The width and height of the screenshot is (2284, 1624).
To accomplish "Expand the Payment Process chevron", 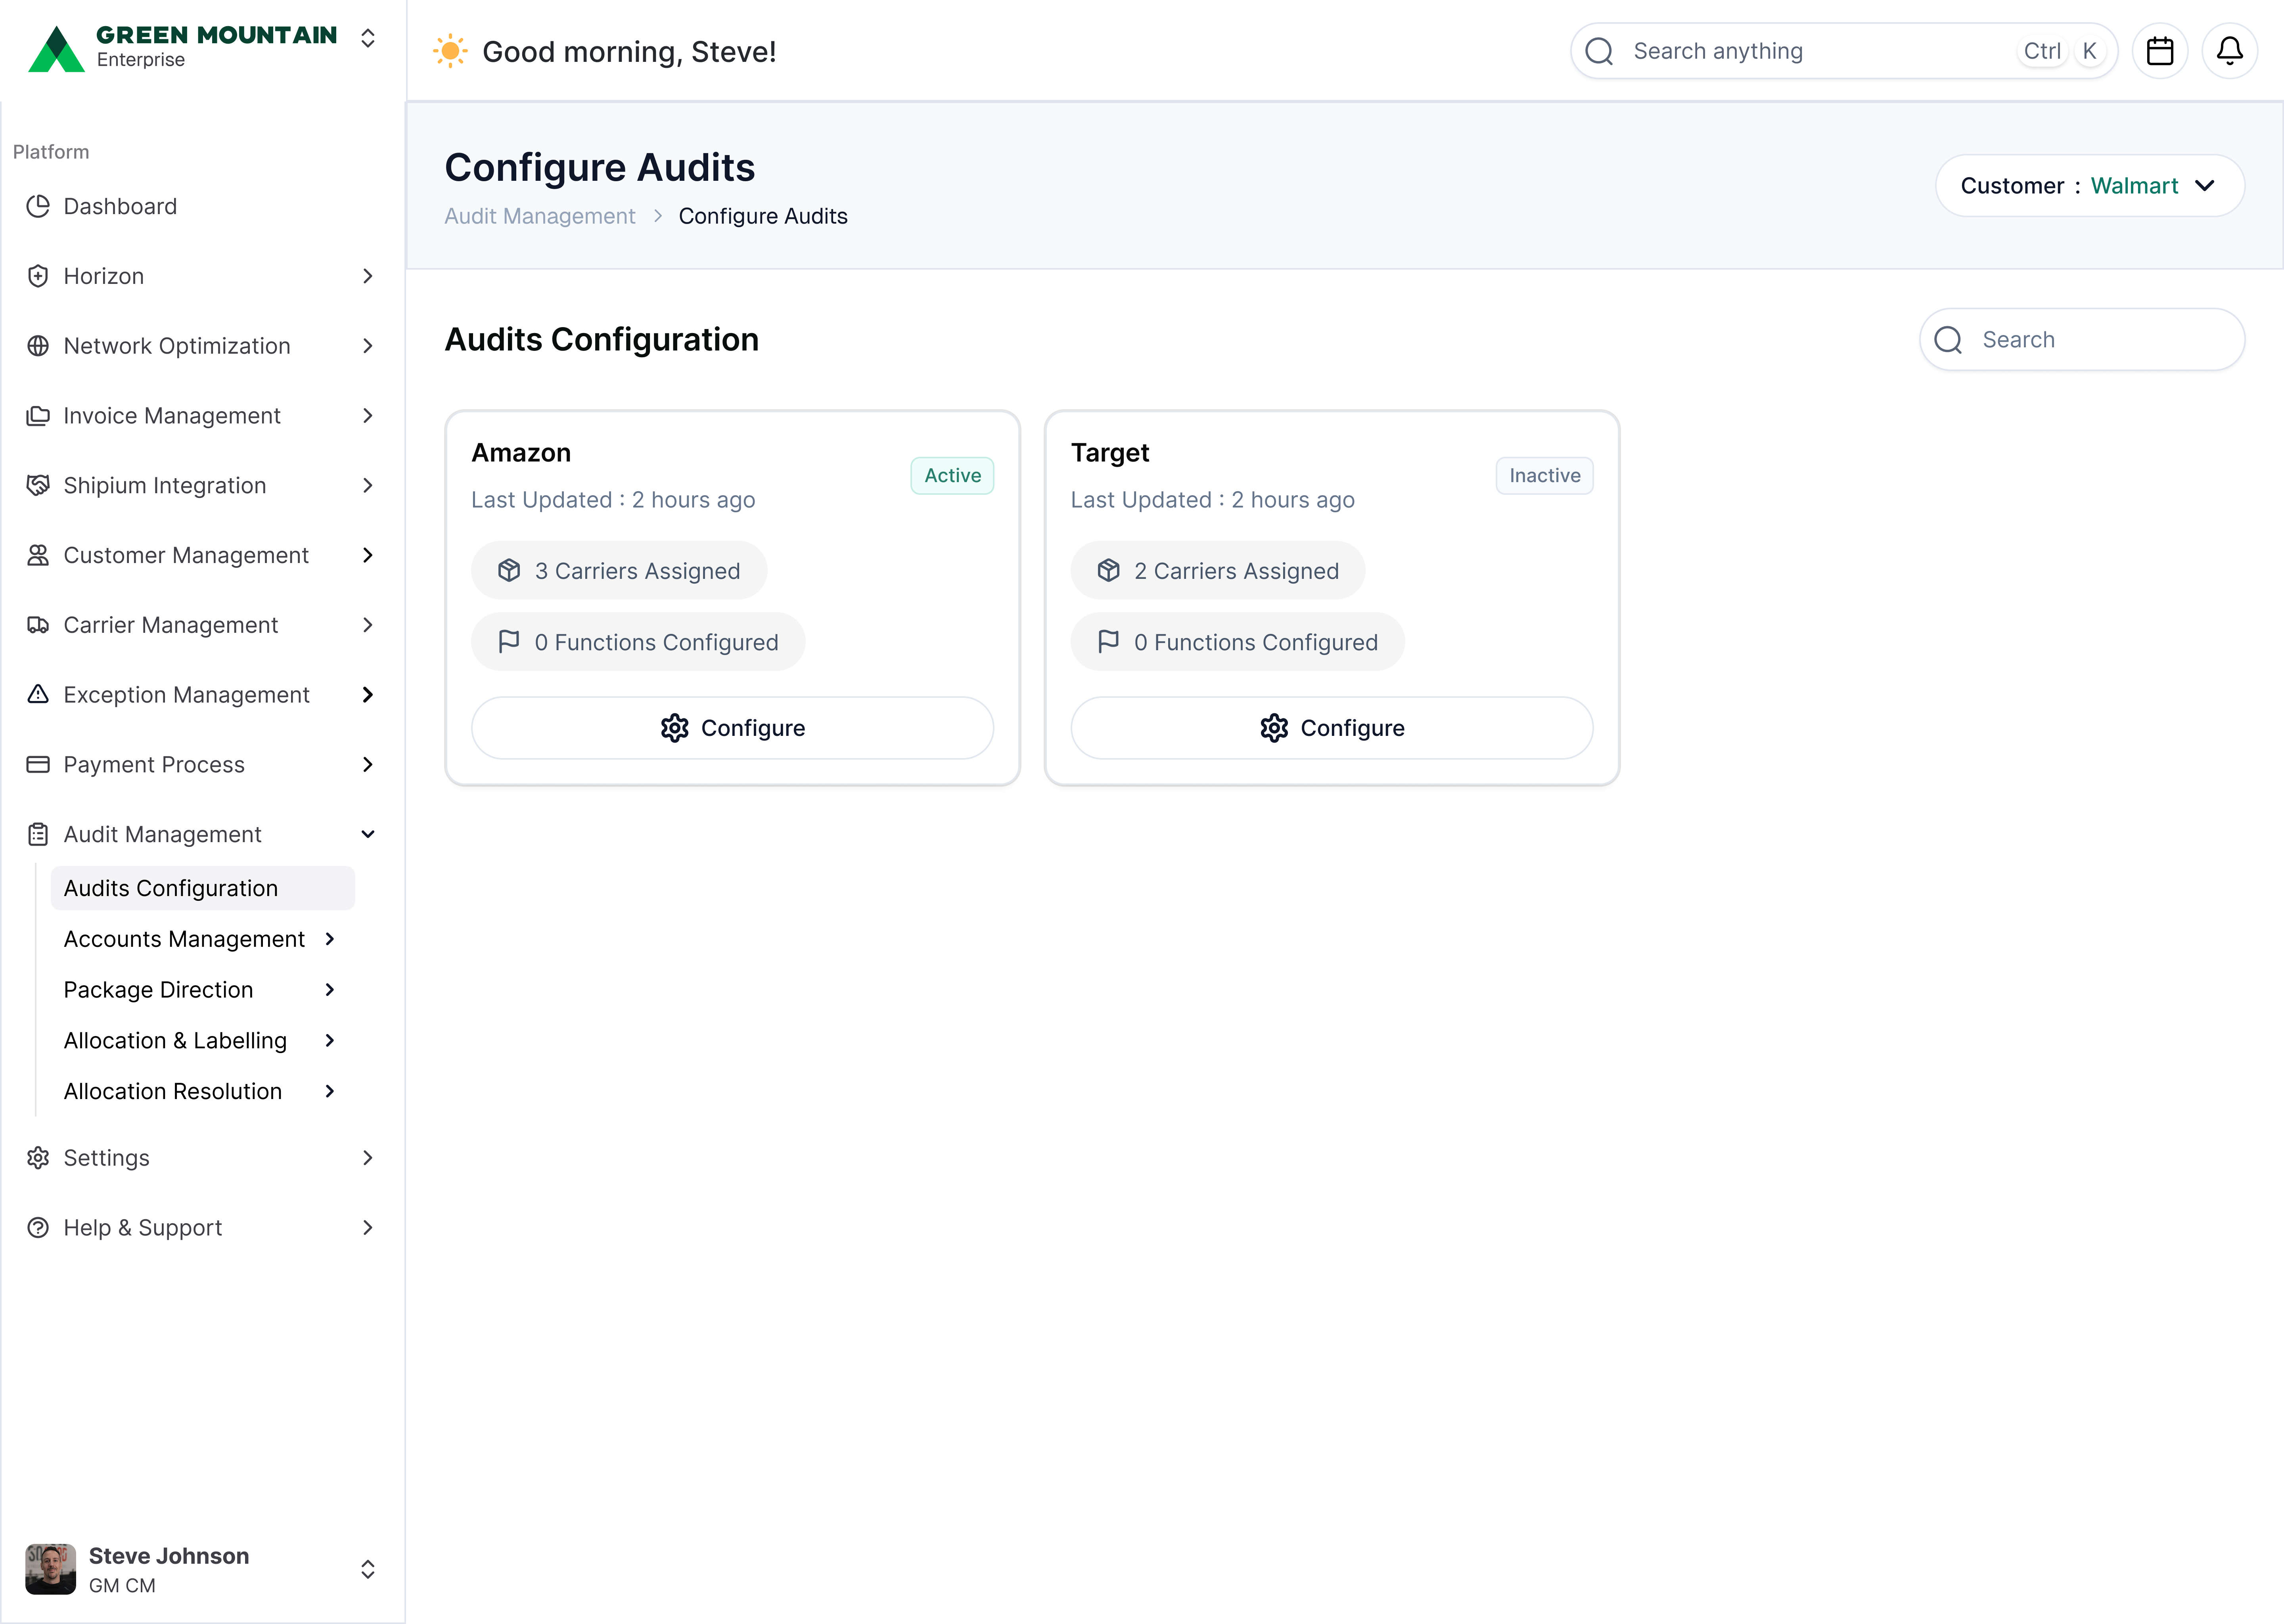I will click(368, 765).
